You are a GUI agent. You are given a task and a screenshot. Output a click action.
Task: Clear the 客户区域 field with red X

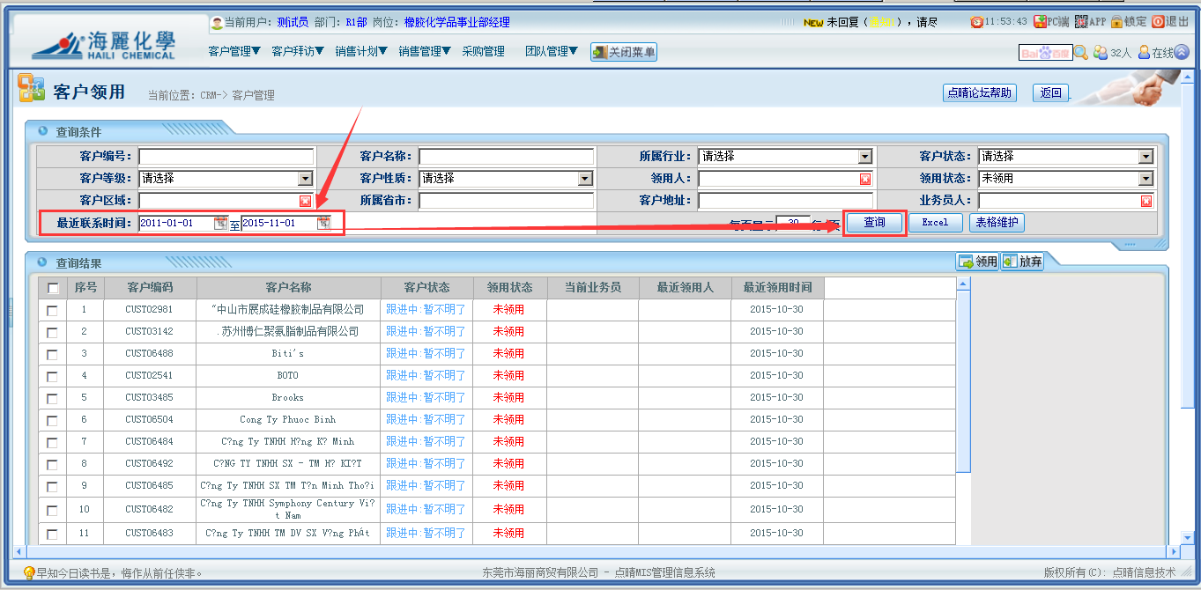pyautogui.click(x=305, y=201)
